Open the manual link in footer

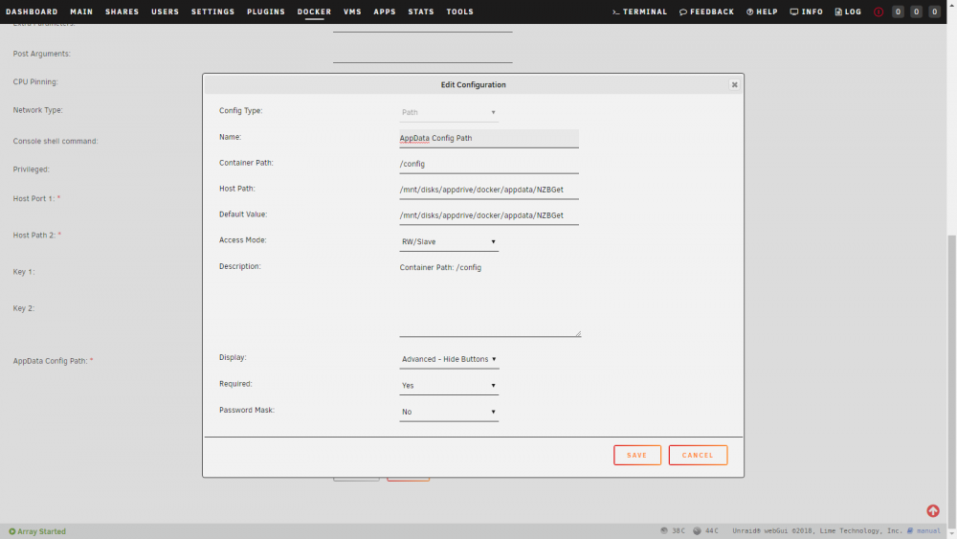pyautogui.click(x=924, y=531)
